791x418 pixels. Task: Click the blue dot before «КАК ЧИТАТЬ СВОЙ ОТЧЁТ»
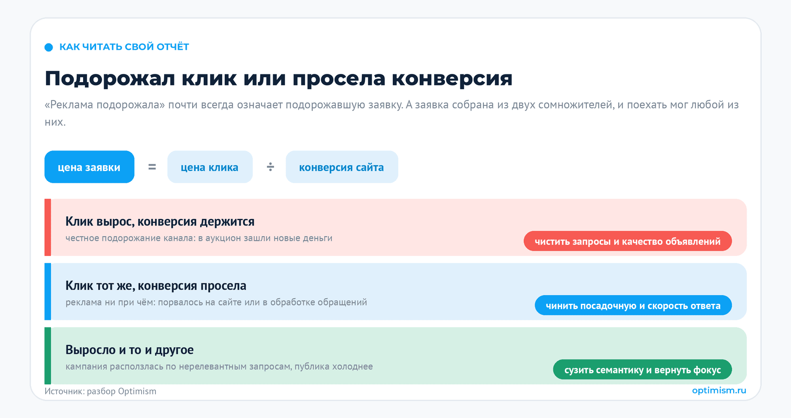49,47
